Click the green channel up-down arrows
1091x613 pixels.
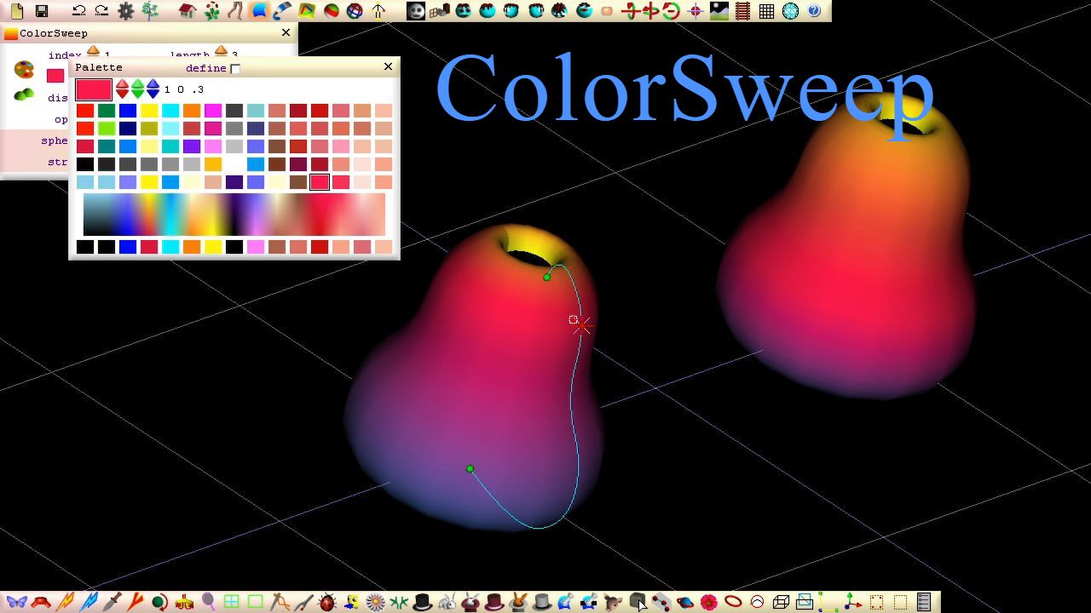coord(137,89)
